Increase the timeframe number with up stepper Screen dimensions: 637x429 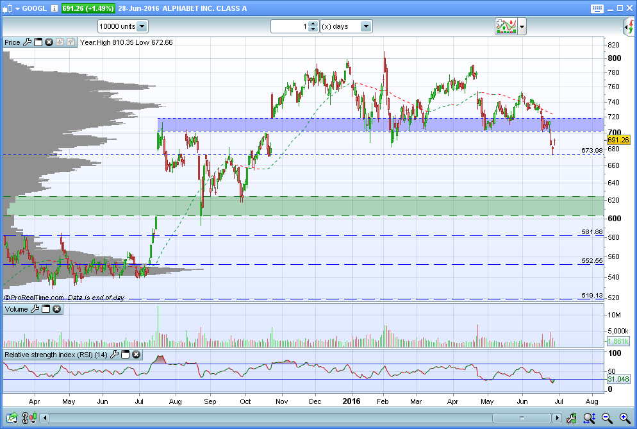point(313,24)
